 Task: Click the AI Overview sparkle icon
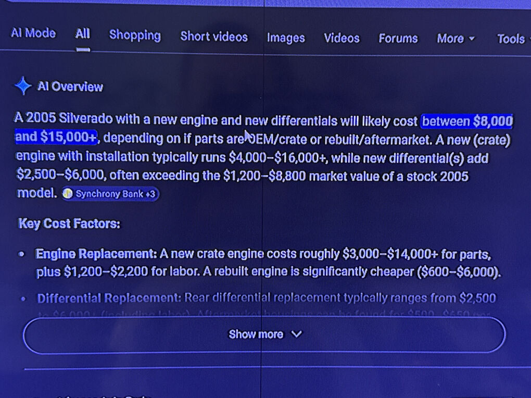23,86
